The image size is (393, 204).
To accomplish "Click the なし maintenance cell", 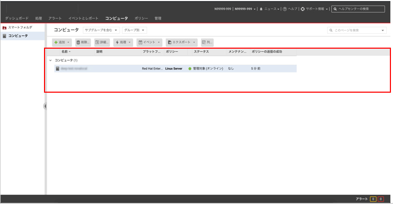I will 231,69.
